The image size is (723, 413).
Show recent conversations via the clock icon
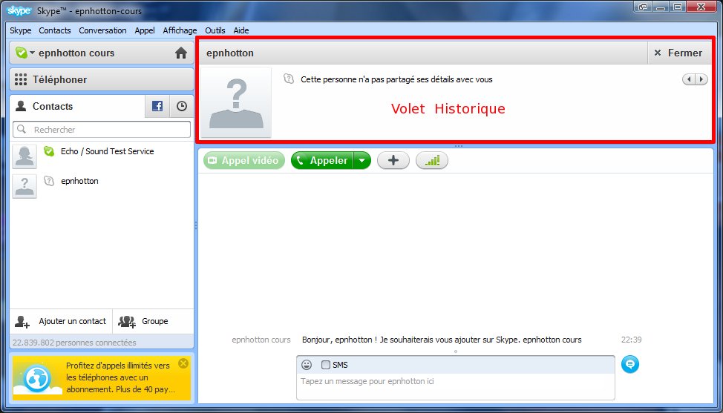(x=182, y=106)
